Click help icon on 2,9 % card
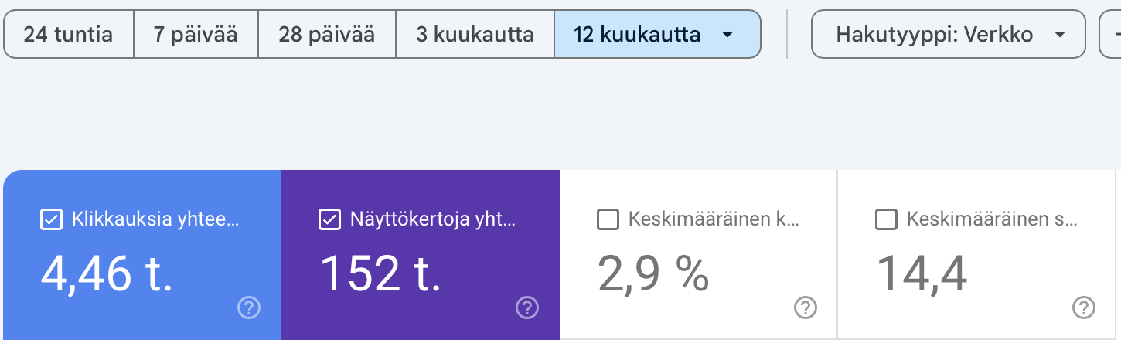 click(x=805, y=308)
